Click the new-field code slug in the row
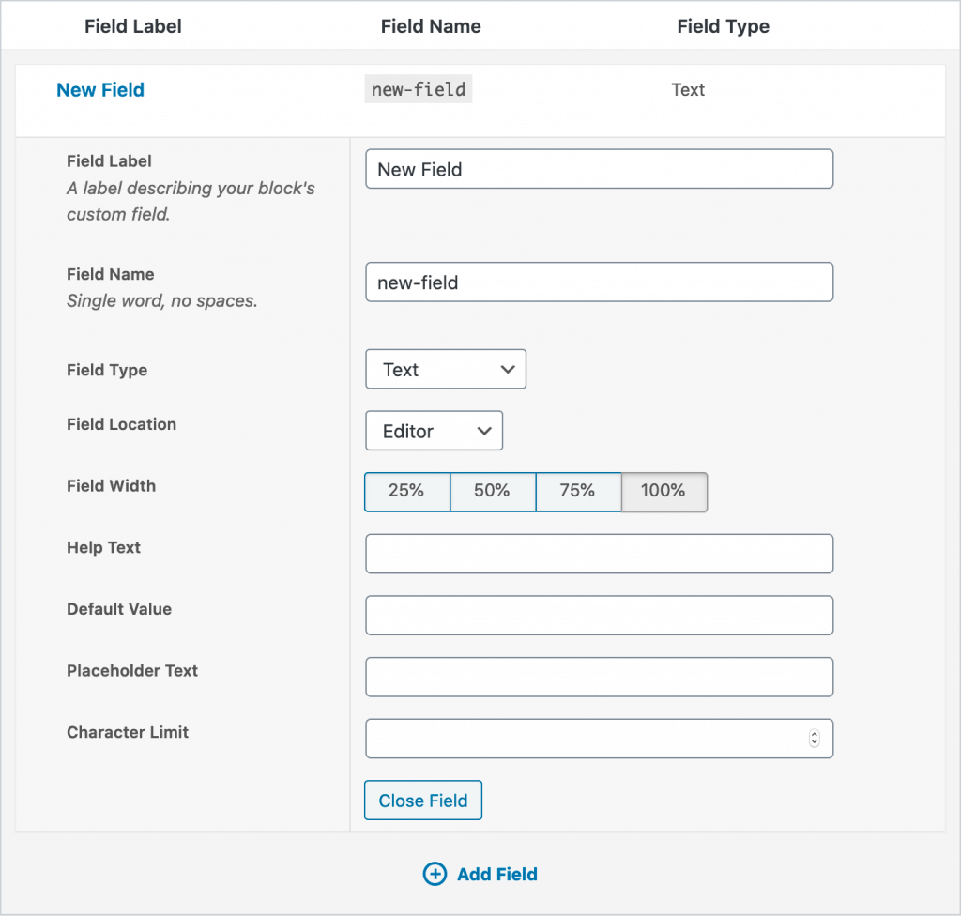Screen dimensions: 961x916 click(418, 89)
